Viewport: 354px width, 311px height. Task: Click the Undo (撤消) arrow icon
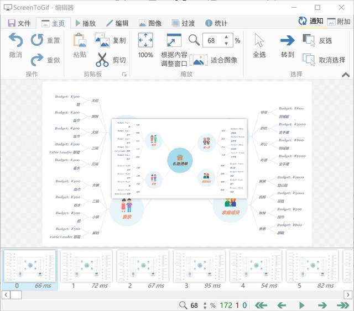pyautogui.click(x=16, y=40)
